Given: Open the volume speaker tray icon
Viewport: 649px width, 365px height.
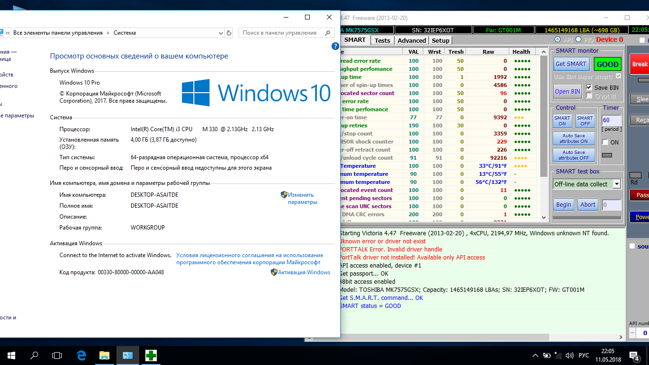Looking at the screenshot, I should (x=569, y=355).
